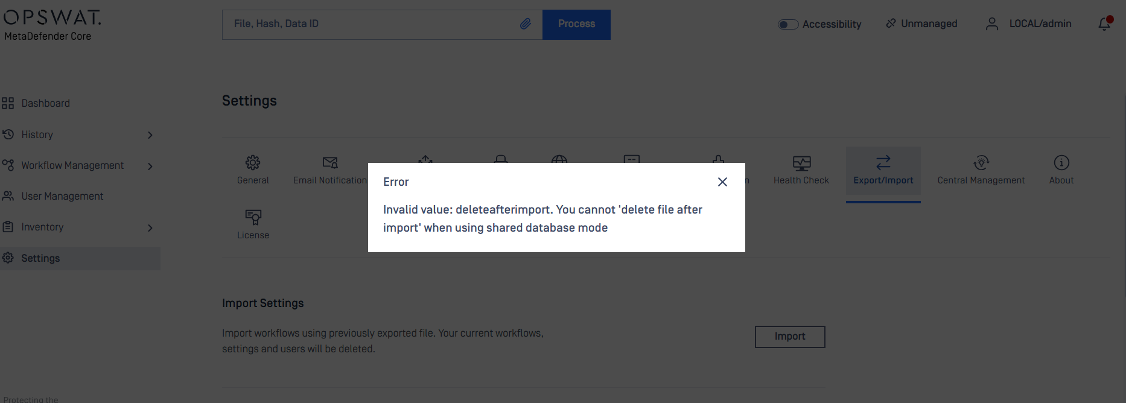Click the paperclip attach file icon
This screenshot has width=1126, height=403.
pos(526,24)
